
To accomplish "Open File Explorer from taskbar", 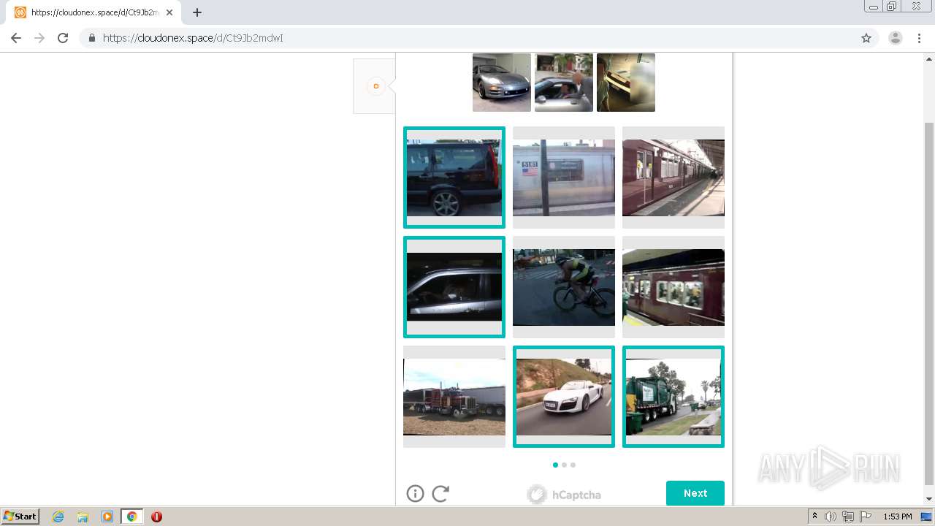I will click(x=83, y=517).
